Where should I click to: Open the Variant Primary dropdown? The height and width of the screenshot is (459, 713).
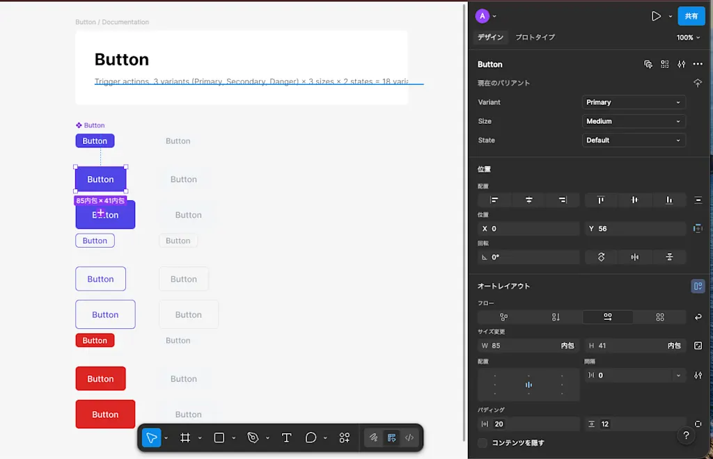[634, 102]
